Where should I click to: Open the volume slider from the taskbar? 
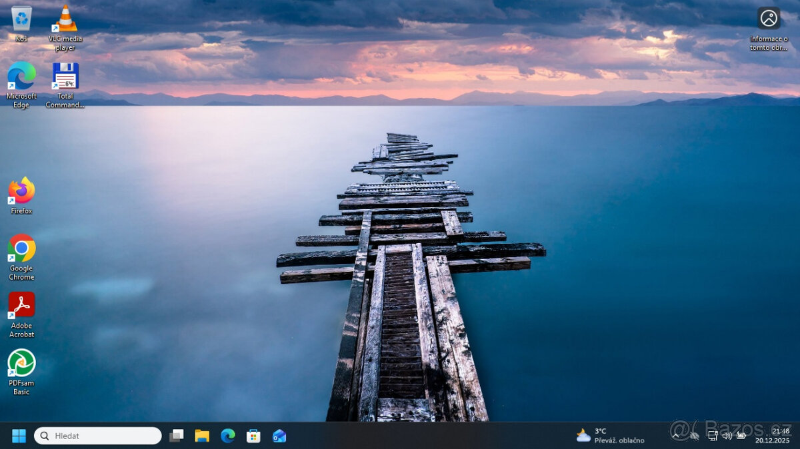[x=727, y=436]
